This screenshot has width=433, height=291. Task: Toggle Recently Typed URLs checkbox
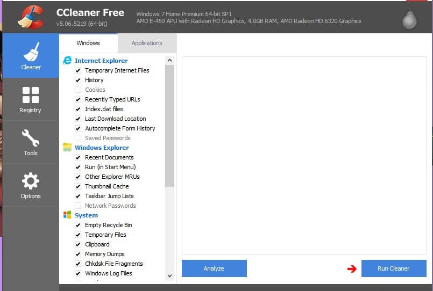(78, 99)
